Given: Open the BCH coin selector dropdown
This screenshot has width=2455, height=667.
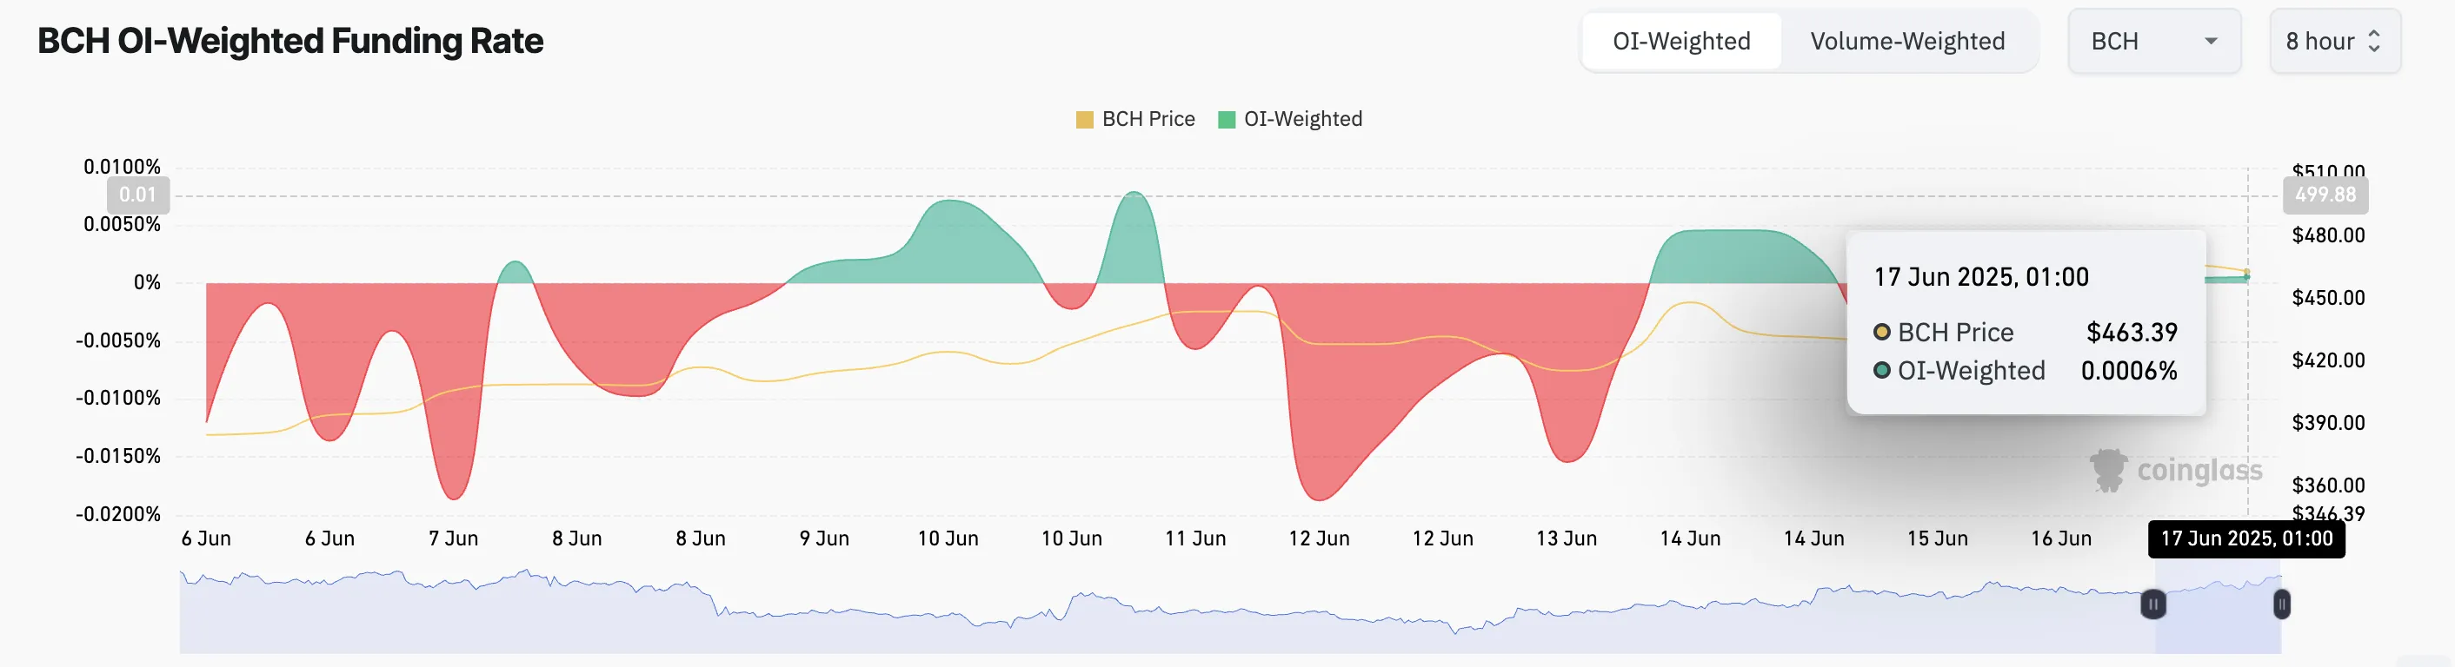Looking at the screenshot, I should point(2155,41).
